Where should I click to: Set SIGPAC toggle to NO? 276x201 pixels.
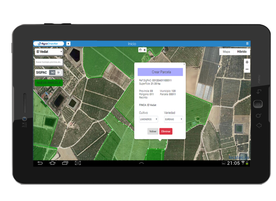tap(52, 72)
